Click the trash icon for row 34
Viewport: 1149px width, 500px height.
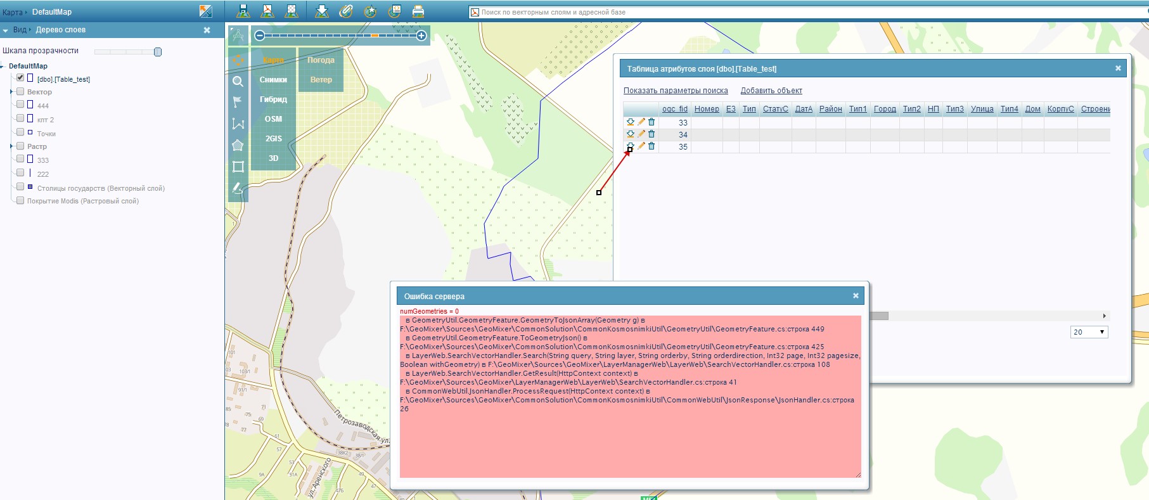[652, 134]
